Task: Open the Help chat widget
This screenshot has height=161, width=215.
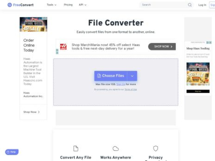Action: (12, 152)
